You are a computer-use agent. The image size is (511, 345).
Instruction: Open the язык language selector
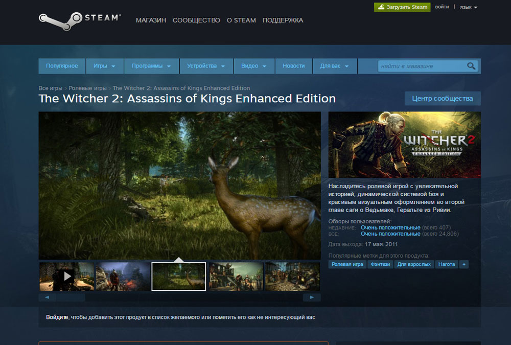pyautogui.click(x=468, y=7)
